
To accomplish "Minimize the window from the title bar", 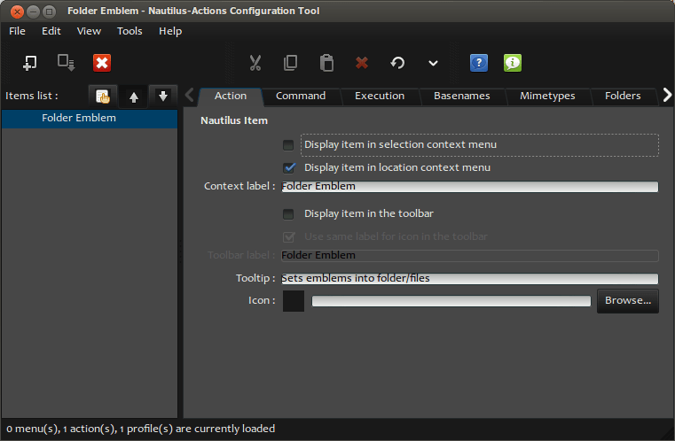I will coord(33,12).
